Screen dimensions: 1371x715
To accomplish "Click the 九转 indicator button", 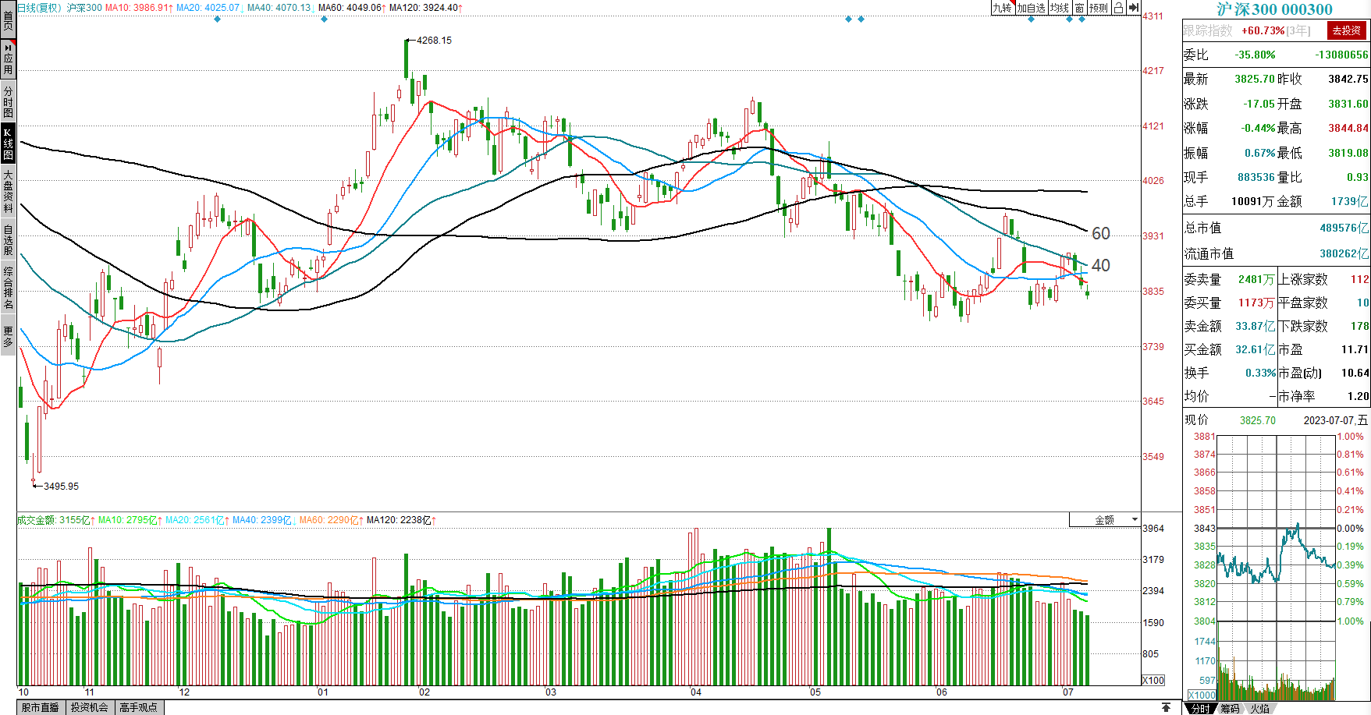I will 1002,8.
